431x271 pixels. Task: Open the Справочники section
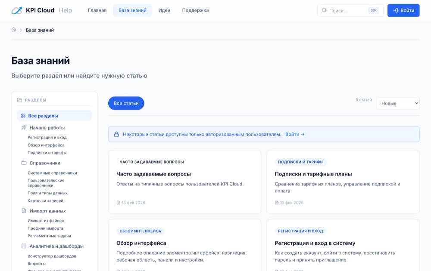click(45, 163)
